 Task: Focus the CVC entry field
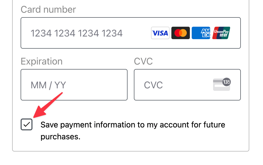[172, 85]
